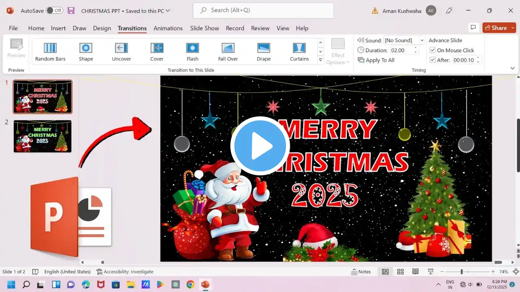The height and width of the screenshot is (292, 520).
Task: Expand the transitions gallery More arrow
Action: (320, 60)
